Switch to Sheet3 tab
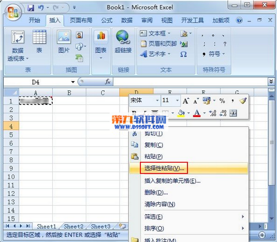277x242 pixels. point(101,226)
